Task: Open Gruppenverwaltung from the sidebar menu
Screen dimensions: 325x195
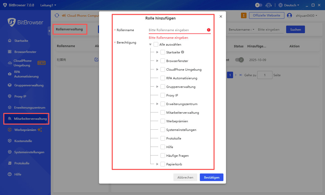Action: (x=9, y=85)
